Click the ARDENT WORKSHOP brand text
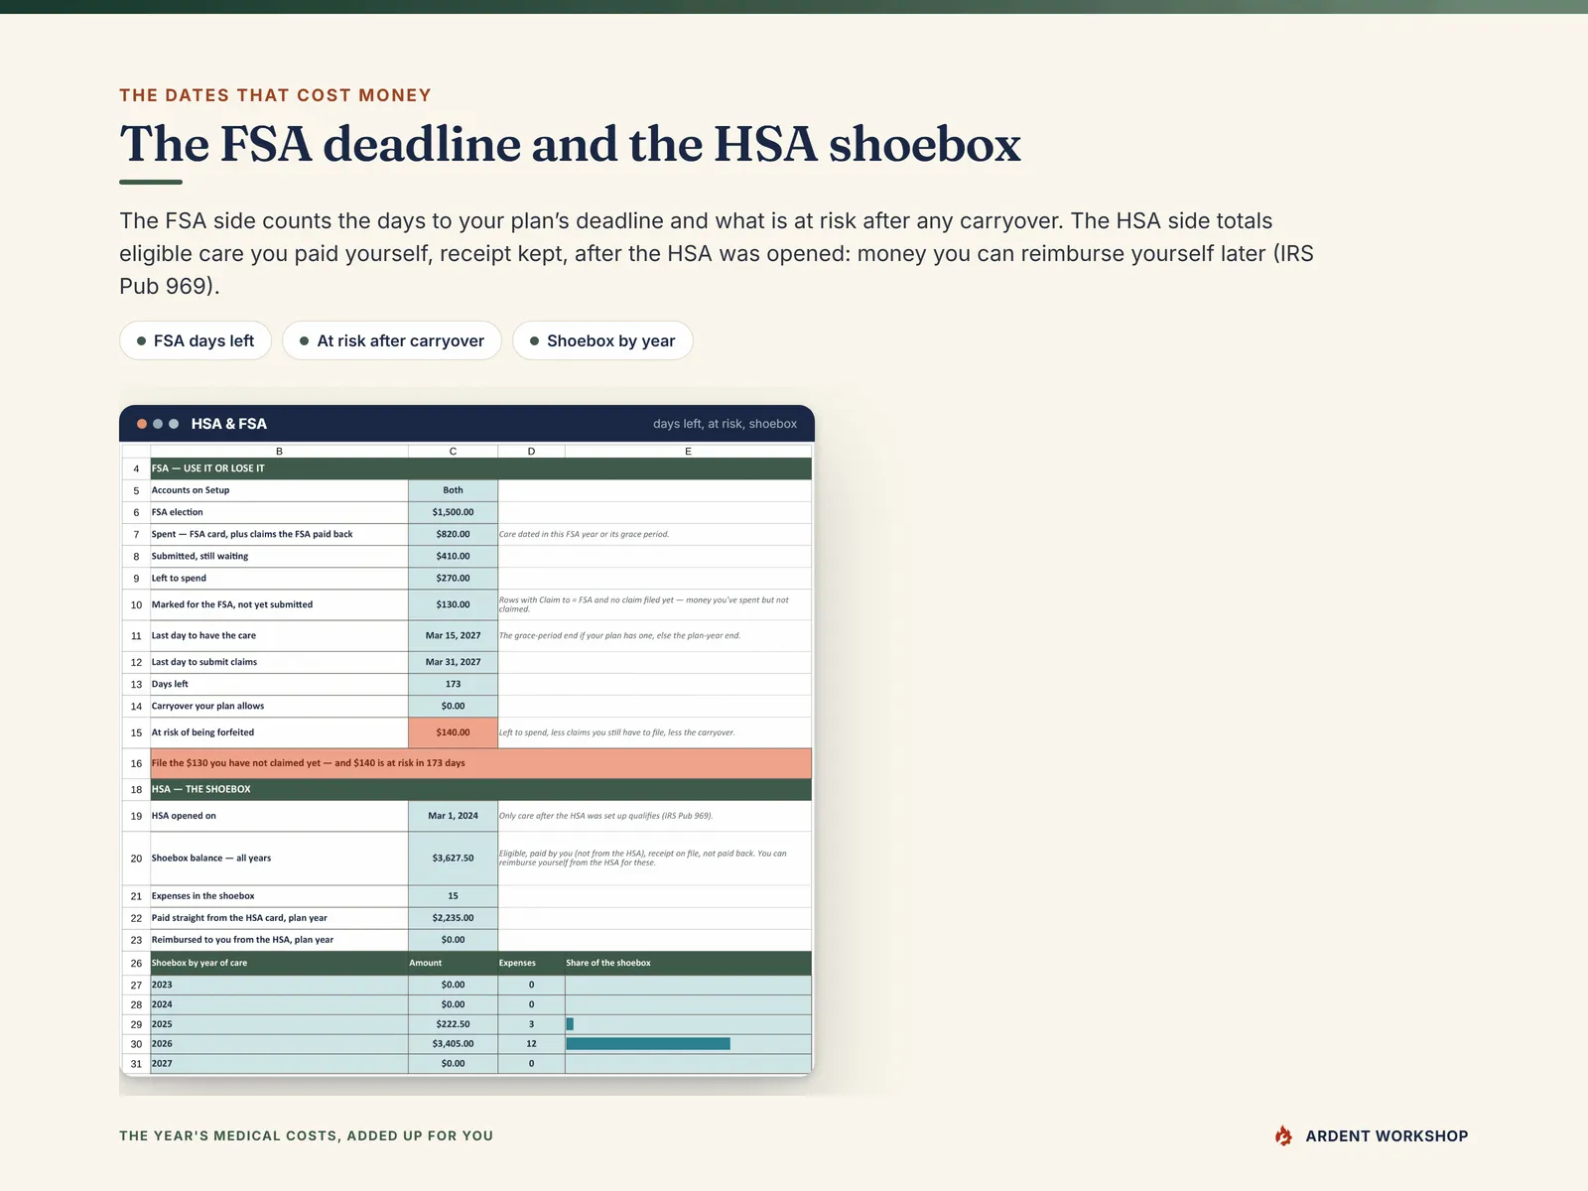1588x1191 pixels. (x=1387, y=1135)
